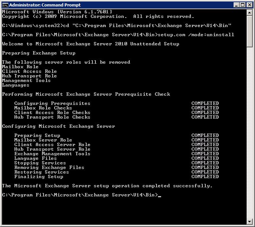Click the scrollbar down arrow

coord(250,221)
